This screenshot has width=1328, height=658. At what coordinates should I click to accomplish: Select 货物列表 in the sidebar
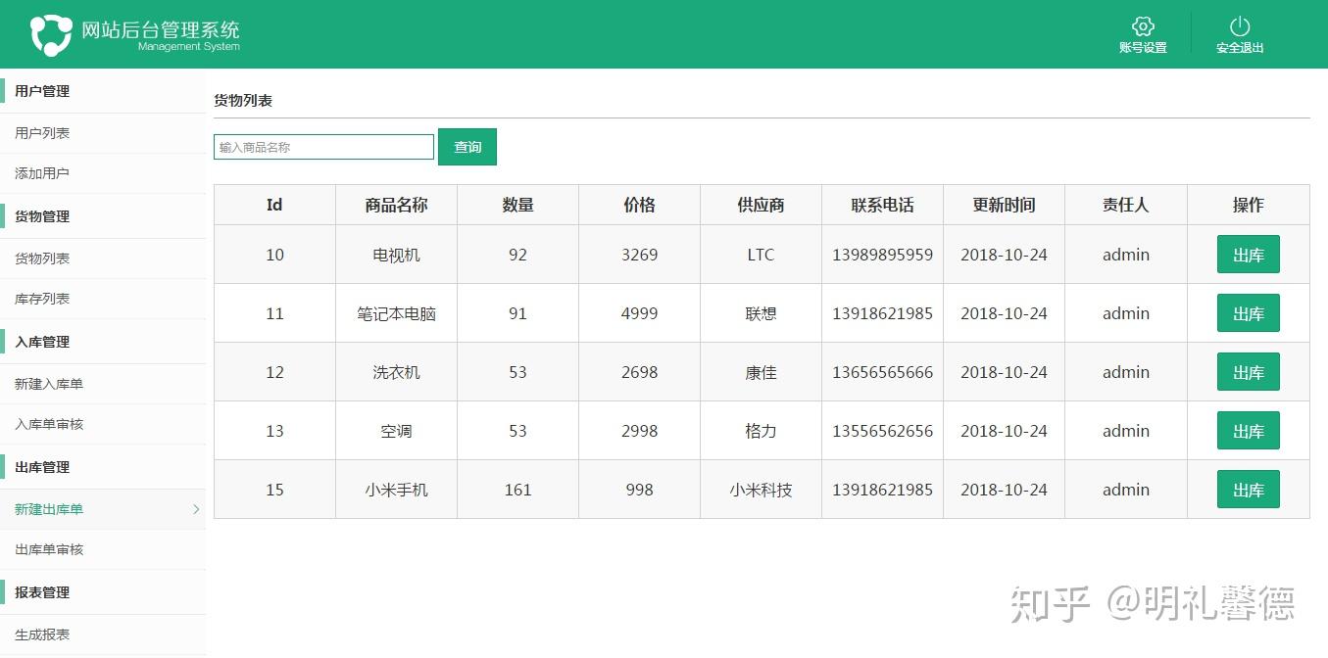[39, 258]
